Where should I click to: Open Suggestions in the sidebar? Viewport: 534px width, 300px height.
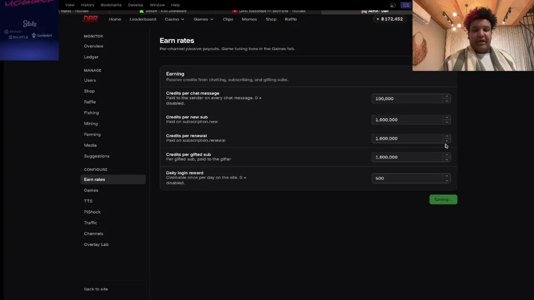[96, 156]
